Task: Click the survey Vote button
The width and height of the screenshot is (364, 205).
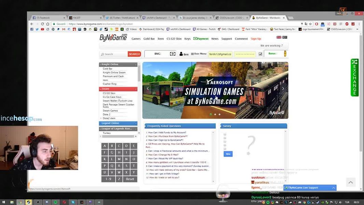Action: click(x=228, y=154)
